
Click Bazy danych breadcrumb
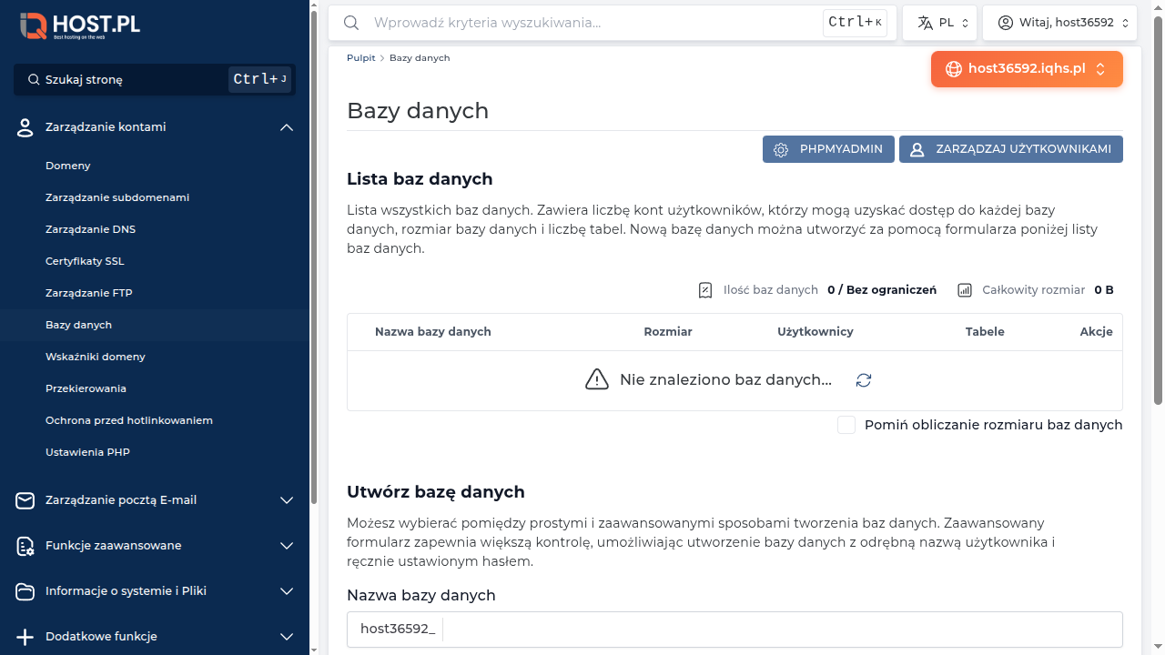pyautogui.click(x=420, y=57)
